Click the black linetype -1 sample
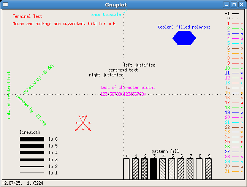 coord(236,14)
